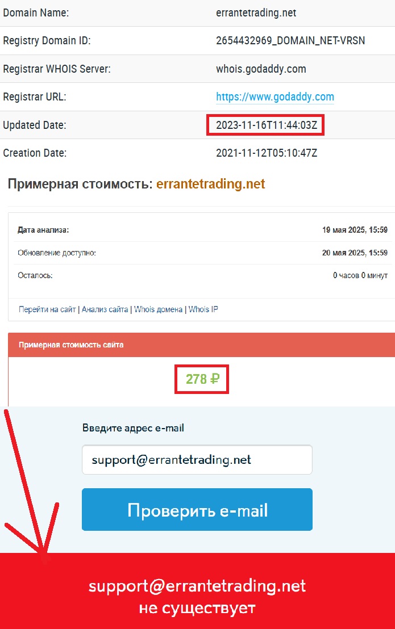
Task: Click the 'Перейти на сайт' link
Action: [x=47, y=309]
